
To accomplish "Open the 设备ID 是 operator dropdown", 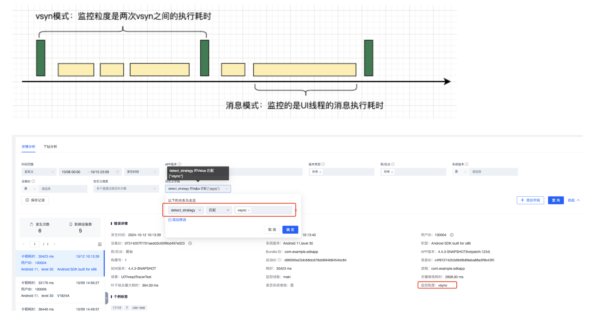I will [x=30, y=189].
